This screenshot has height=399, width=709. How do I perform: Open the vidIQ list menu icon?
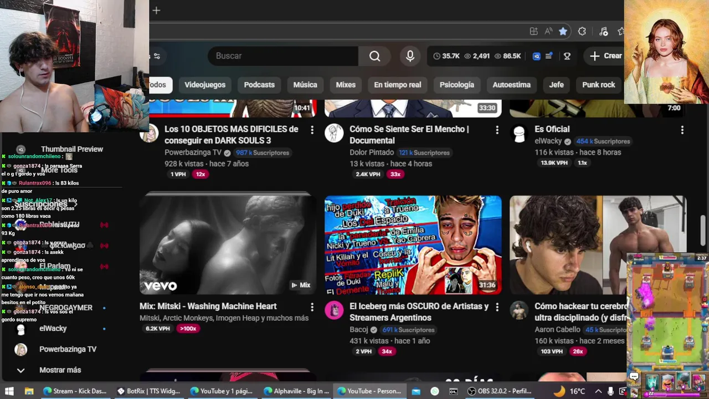[x=549, y=56]
